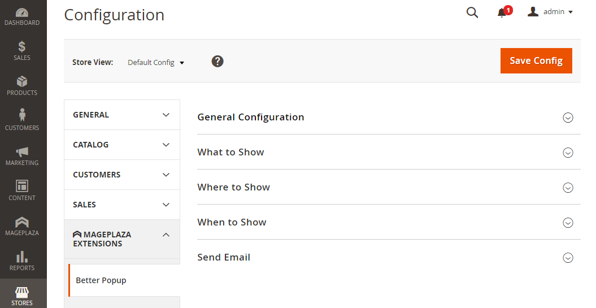
Task: Open the Mageplaza sidebar menu icon
Action: (22, 222)
